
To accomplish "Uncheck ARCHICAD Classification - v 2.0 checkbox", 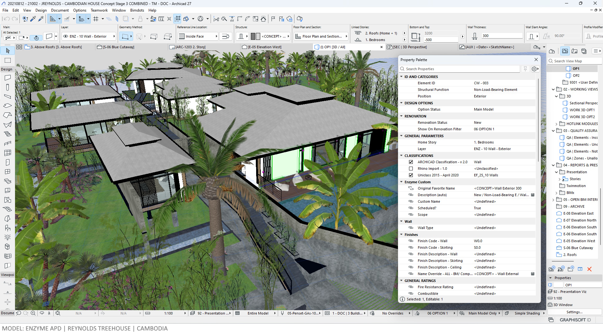I will tap(411, 162).
